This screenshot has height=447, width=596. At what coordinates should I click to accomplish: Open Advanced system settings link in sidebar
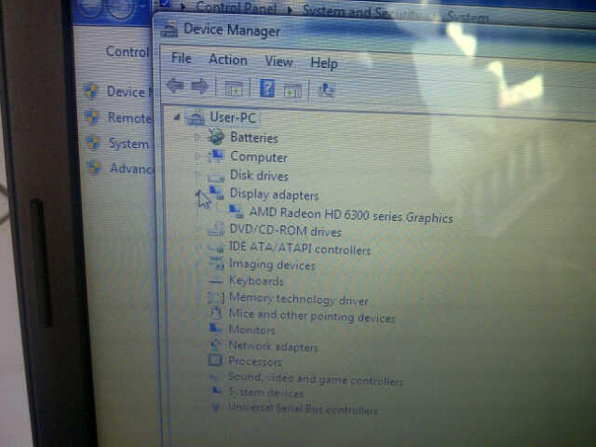point(131,168)
